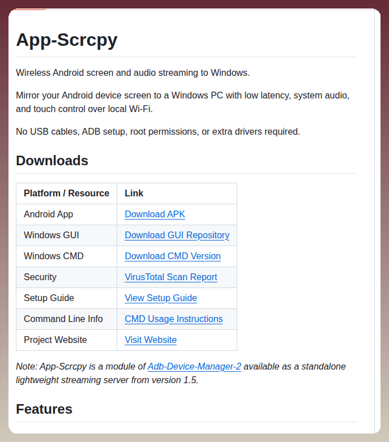Select the Platform / Resource column header
Viewport: 389px width, 442px height.
pos(67,194)
